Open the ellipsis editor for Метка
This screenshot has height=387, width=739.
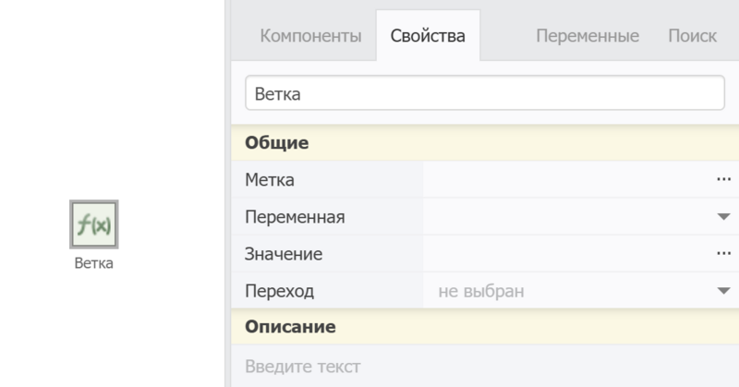tap(723, 179)
